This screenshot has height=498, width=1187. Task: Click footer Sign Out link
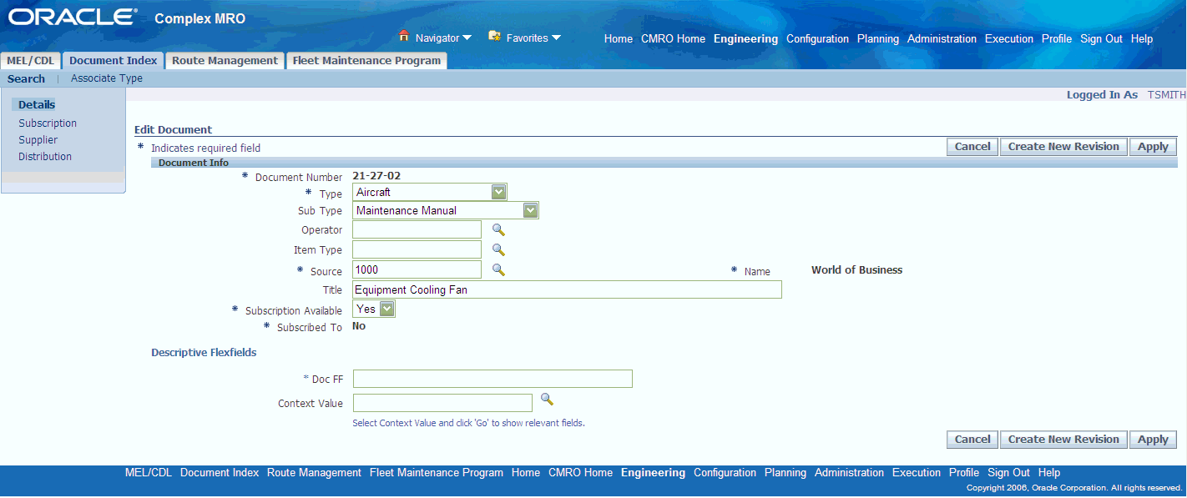[x=1008, y=473]
